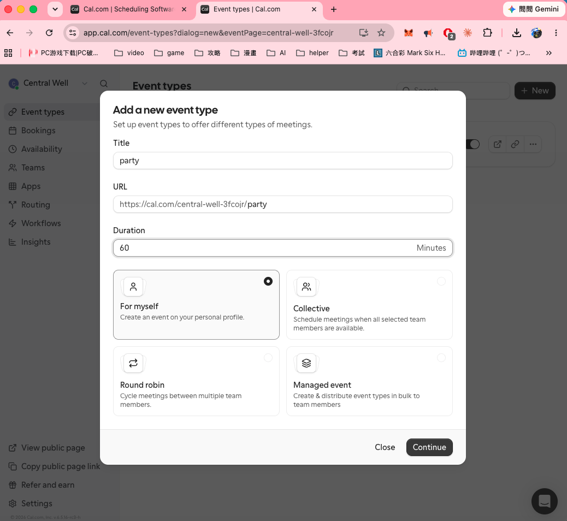Select the For myself radio option
Viewport: 567px width, 521px height.
(268, 281)
